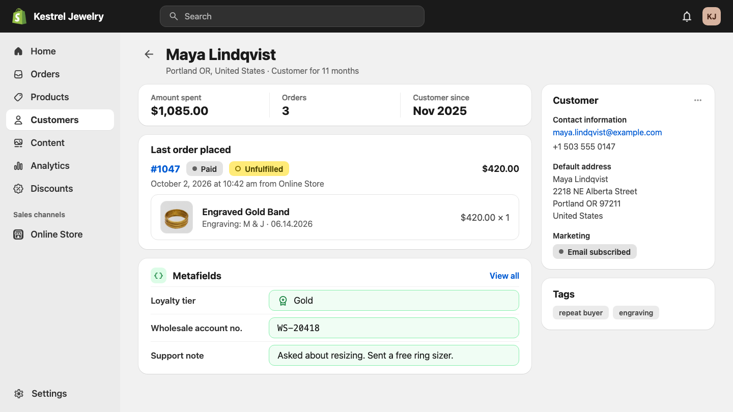Viewport: 733px width, 412px height.
Task: Click the order total $420.00 in bold
Action: pyautogui.click(x=500, y=169)
